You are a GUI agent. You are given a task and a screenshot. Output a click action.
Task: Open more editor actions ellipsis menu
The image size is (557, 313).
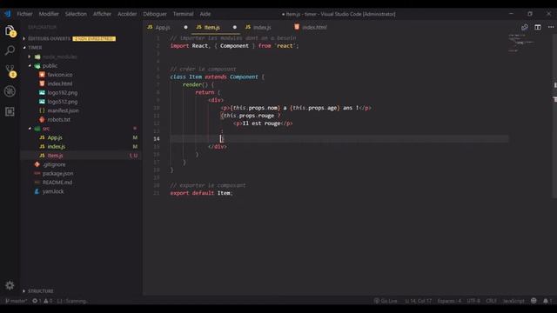(x=551, y=27)
